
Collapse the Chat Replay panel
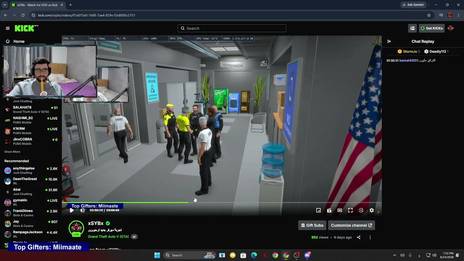[389, 41]
